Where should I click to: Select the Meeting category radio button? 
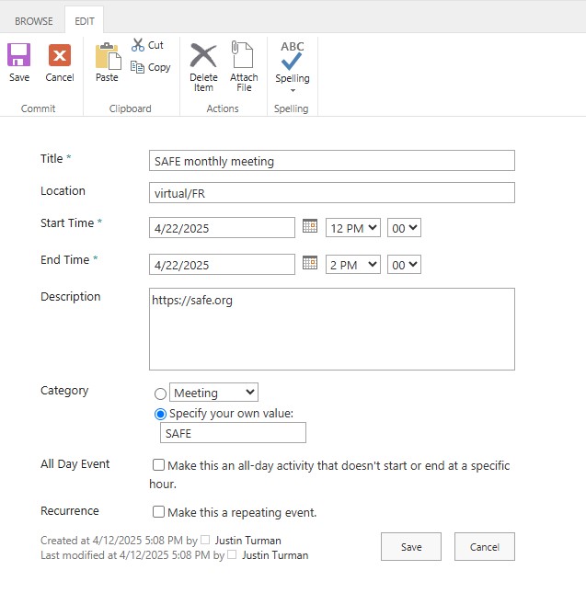tap(160, 393)
